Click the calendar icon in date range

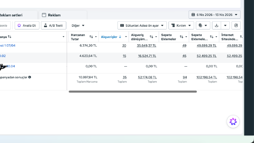click(193, 15)
